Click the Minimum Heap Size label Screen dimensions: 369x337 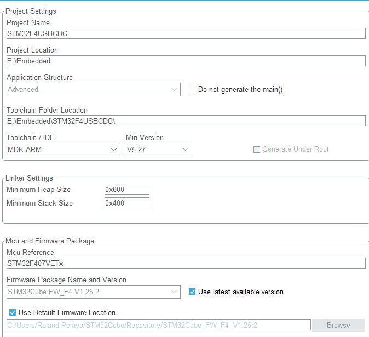click(38, 189)
